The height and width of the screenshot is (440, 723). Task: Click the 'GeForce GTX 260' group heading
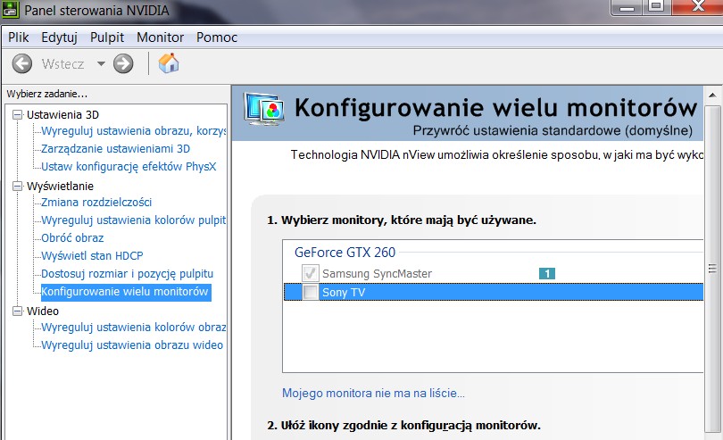[345, 253]
